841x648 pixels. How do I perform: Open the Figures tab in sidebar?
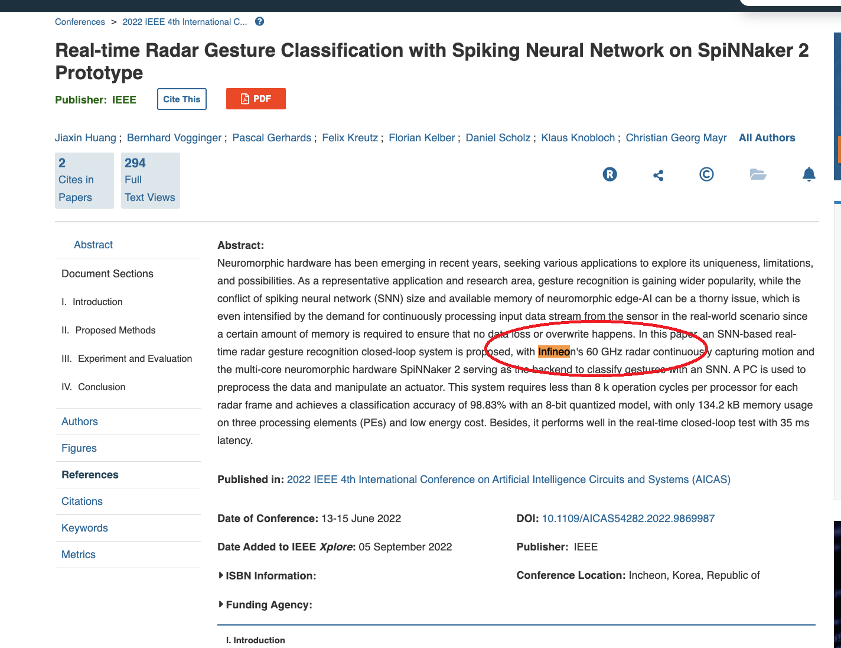click(x=79, y=448)
